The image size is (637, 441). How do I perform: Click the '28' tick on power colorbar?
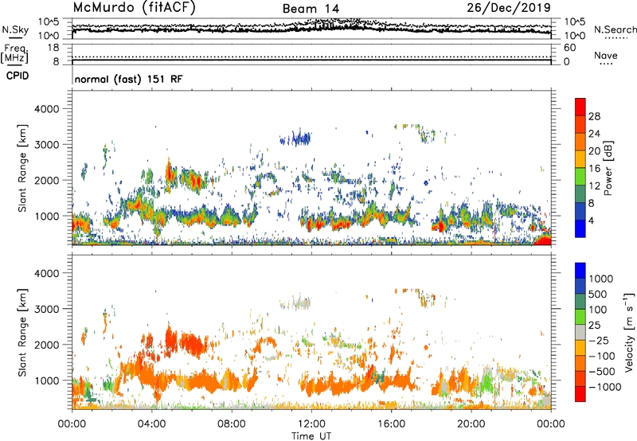point(594,116)
